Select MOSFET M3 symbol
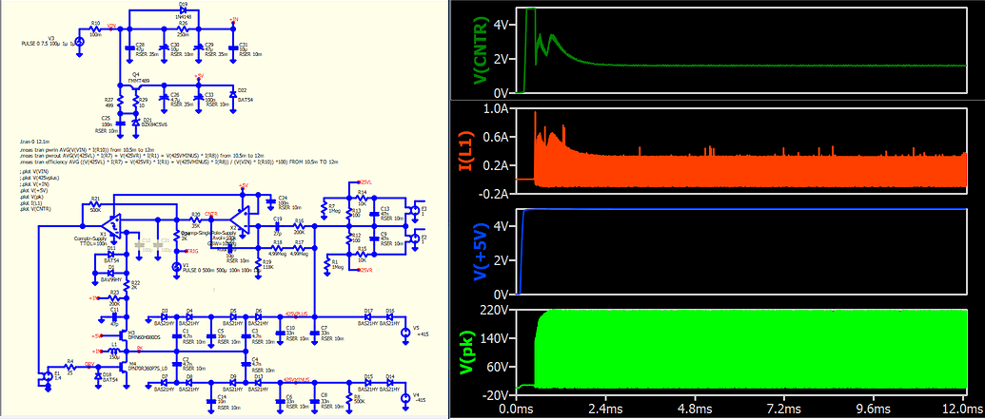This screenshot has width=985, height=419. coord(125,337)
